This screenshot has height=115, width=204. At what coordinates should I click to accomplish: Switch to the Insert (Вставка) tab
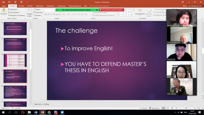tap(21, 6)
